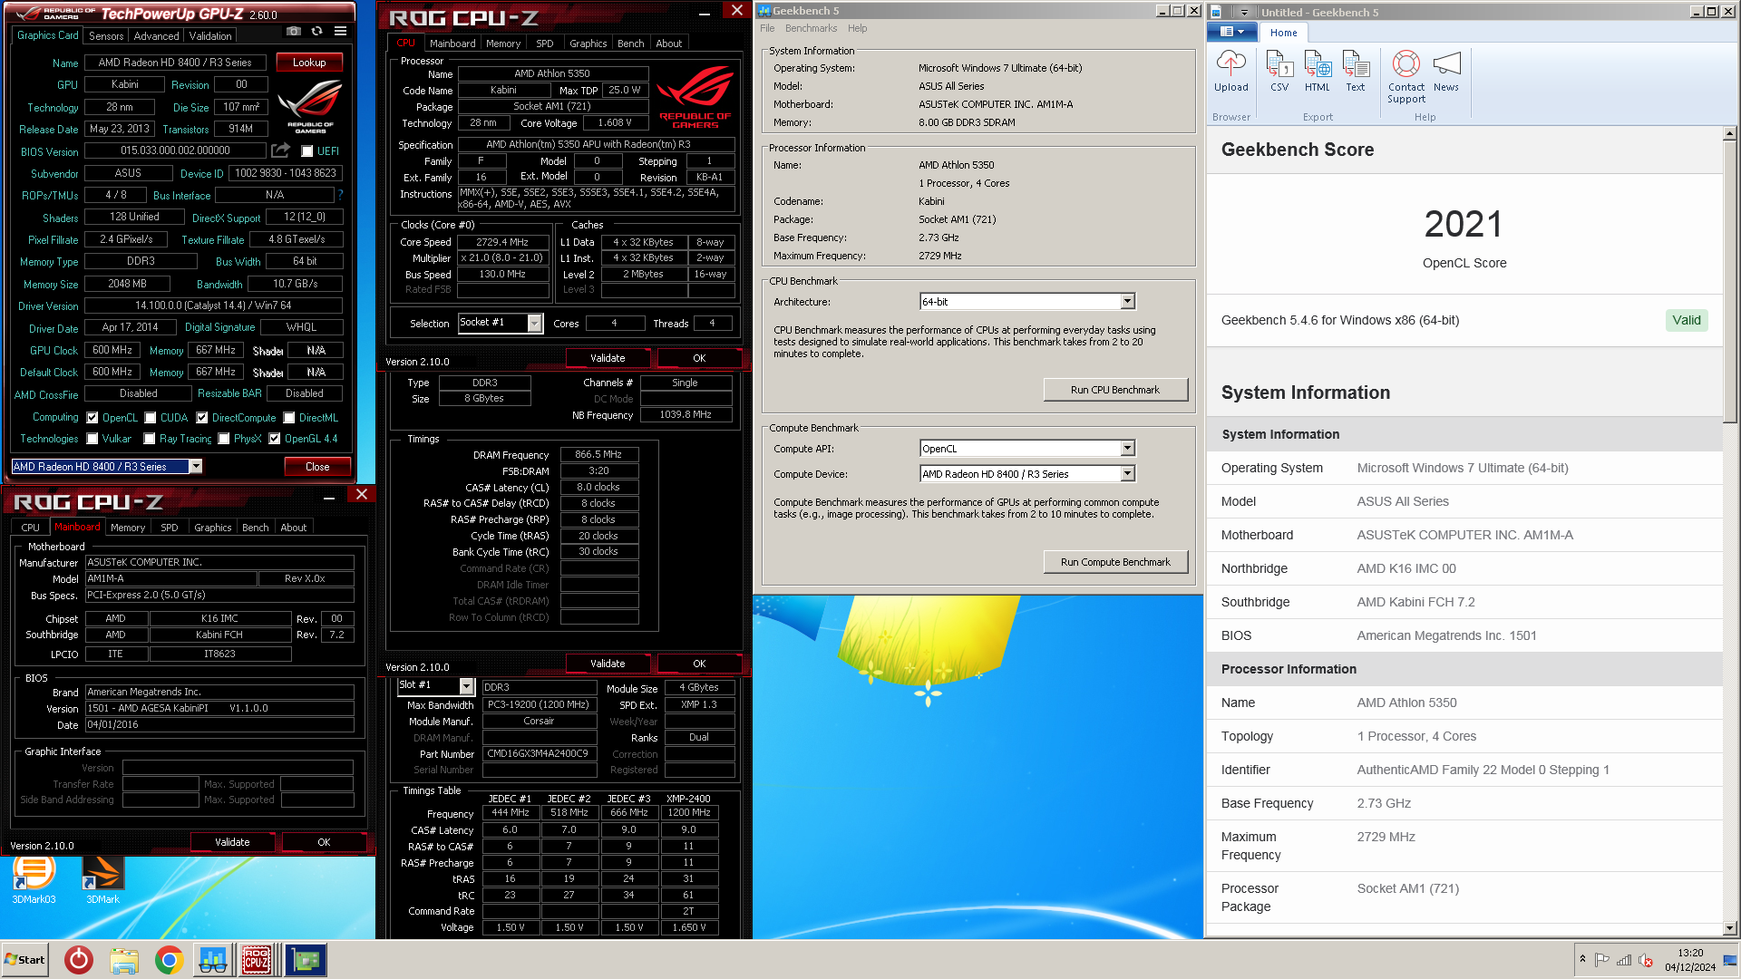Image resolution: width=1741 pixels, height=979 pixels.
Task: Open Validation tab in GPU-Z
Action: (x=210, y=36)
